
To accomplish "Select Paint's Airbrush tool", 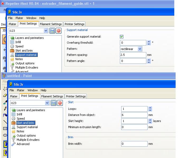I will click(x=5, y=115).
